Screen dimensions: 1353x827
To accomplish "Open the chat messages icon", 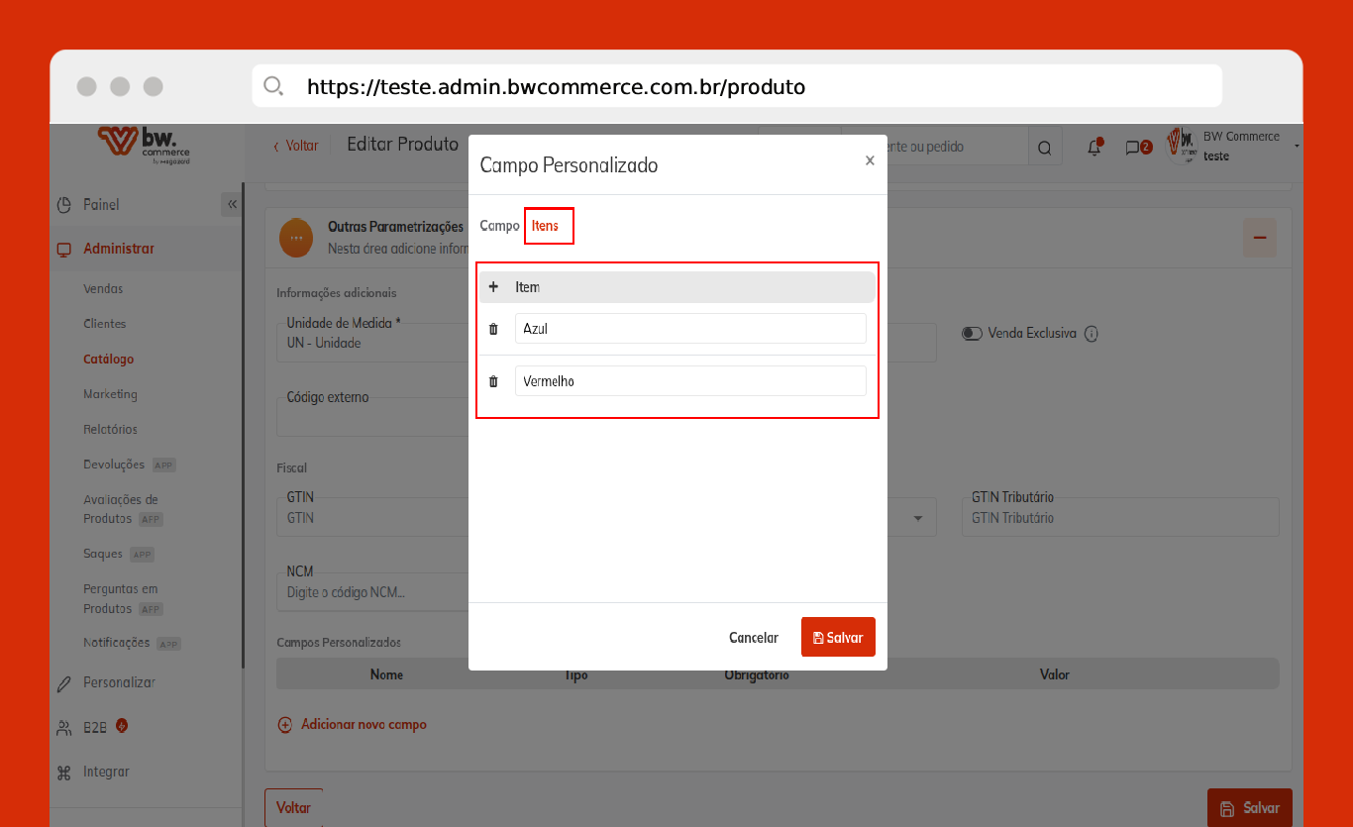I will coord(1132,148).
